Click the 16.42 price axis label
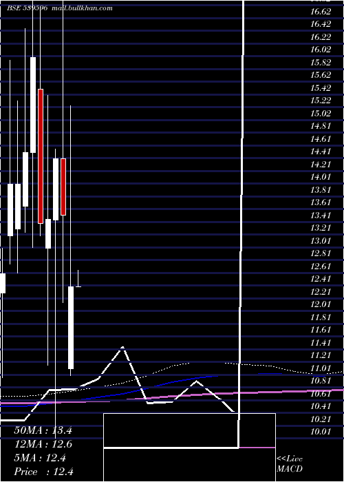The height and width of the screenshot is (482, 344). (321, 24)
